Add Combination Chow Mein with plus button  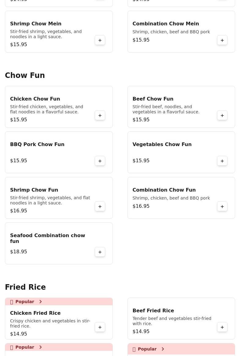222,40
